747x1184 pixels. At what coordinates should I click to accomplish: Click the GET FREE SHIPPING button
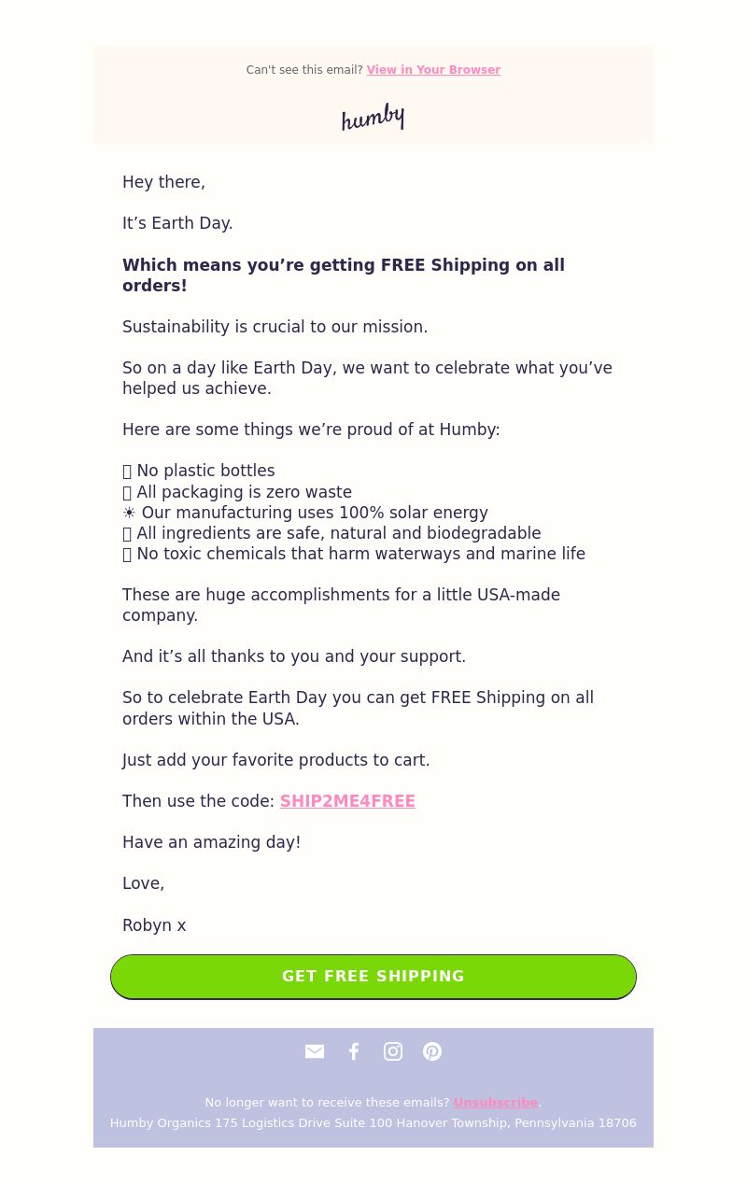pyautogui.click(x=373, y=977)
